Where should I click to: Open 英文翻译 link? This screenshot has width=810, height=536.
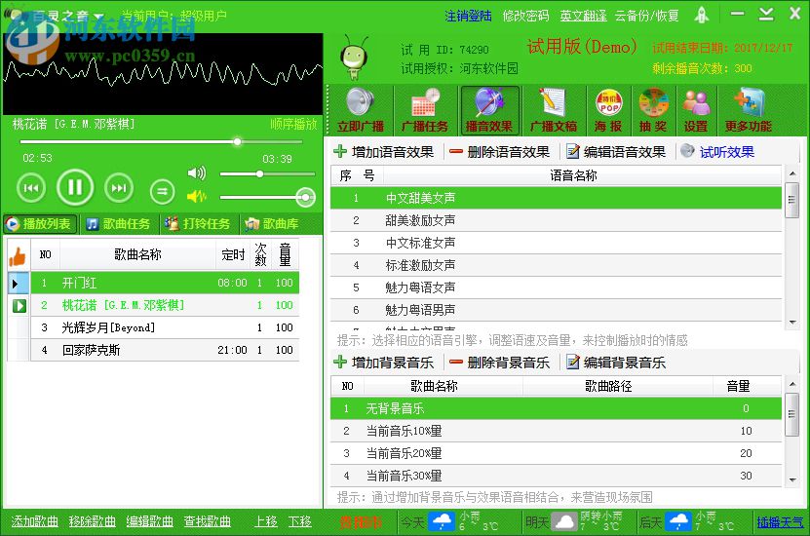583,16
